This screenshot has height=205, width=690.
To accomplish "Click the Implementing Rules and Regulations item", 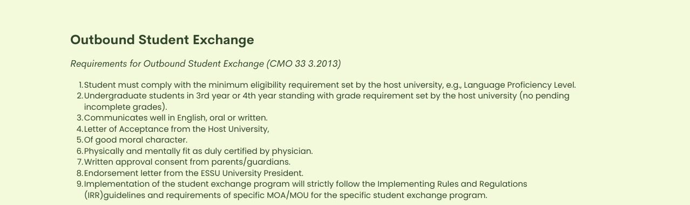I will tap(306, 184).
